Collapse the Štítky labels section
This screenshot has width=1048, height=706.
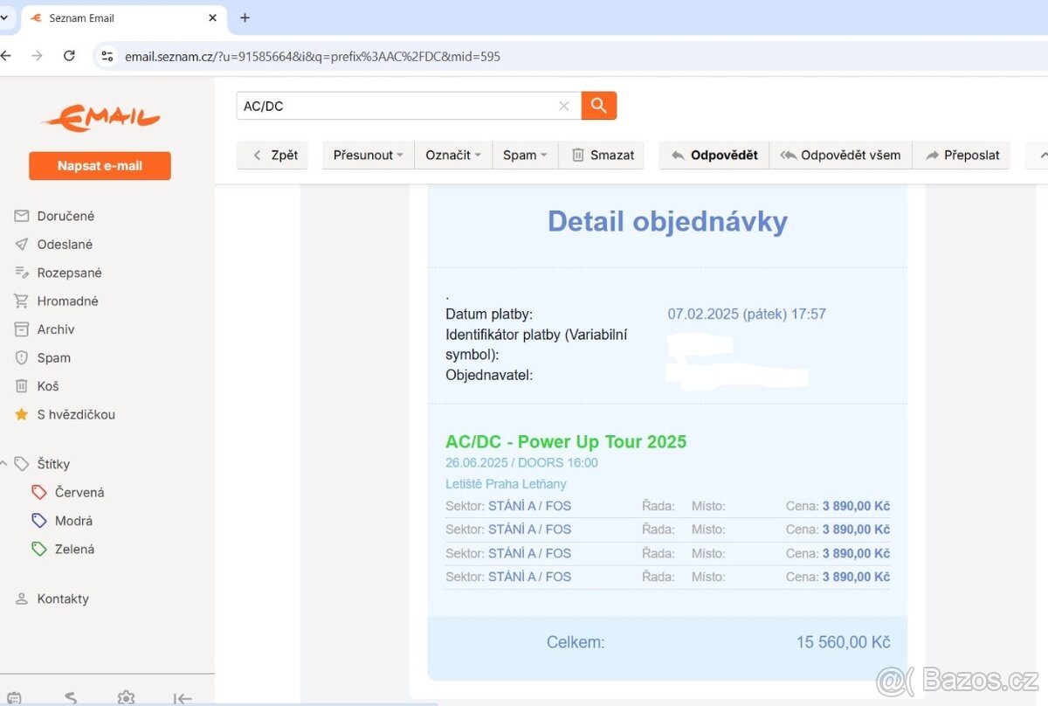tap(3, 464)
